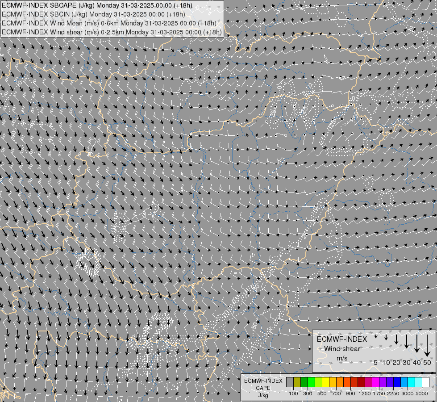Click the SBCAPE header line
The image size is (437, 402).
pos(97,5)
